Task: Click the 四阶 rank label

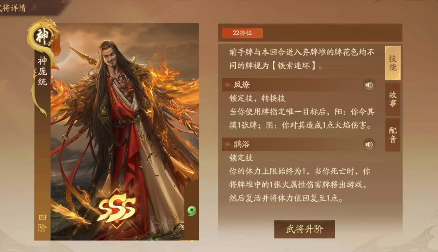Action: tap(42, 223)
